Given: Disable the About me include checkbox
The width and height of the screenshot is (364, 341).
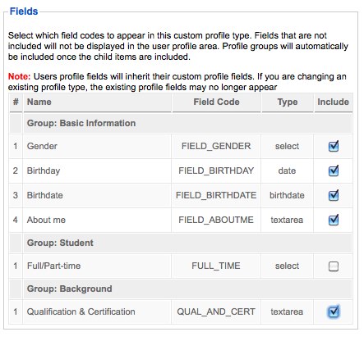Looking at the screenshot, I should [334, 220].
